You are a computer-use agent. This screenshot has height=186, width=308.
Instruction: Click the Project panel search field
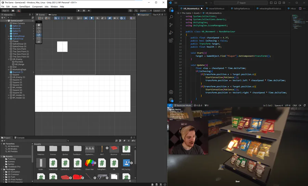pyautogui.click(x=90, y=141)
